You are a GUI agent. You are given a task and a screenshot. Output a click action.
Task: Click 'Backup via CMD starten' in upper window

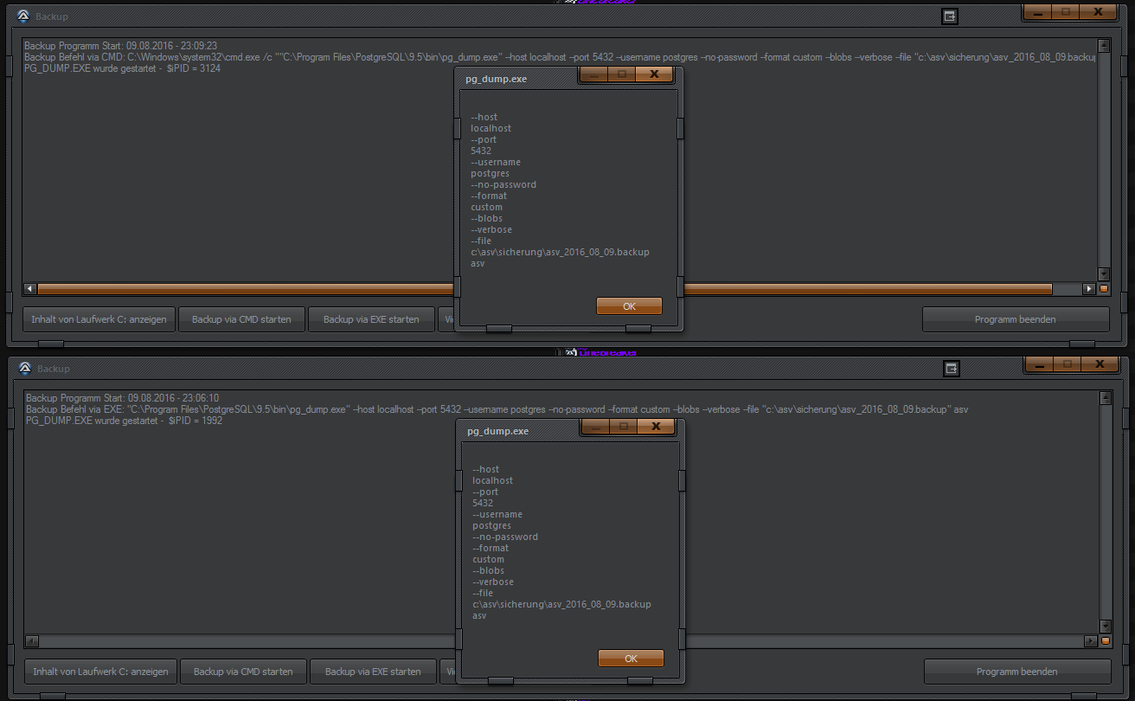[241, 319]
